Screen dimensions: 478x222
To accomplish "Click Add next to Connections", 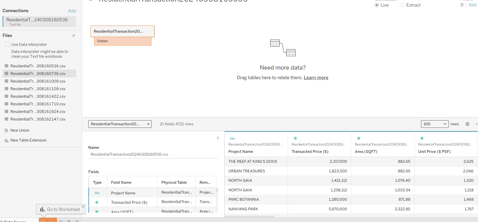I will (72, 11).
